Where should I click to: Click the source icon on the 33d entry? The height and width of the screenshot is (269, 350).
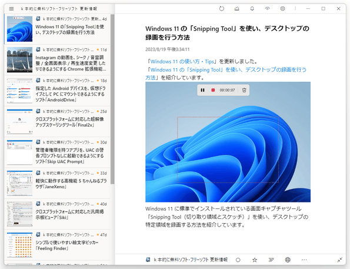[x=38, y=172]
